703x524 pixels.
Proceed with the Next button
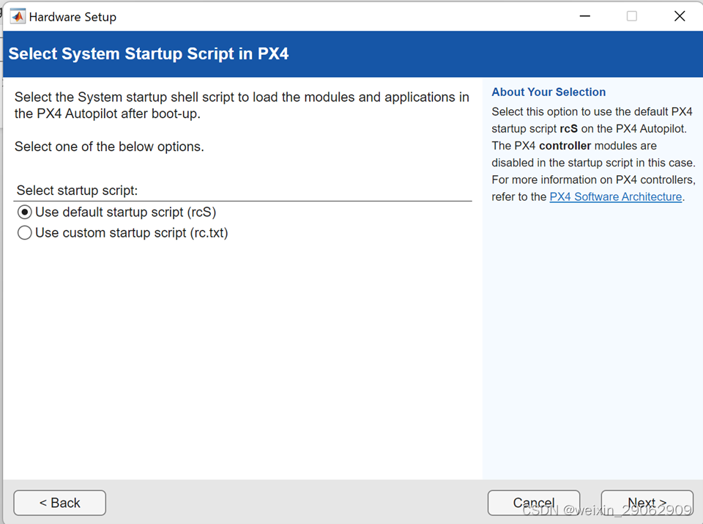pos(647,503)
